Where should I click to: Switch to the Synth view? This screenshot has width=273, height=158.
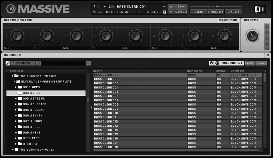[198, 12]
